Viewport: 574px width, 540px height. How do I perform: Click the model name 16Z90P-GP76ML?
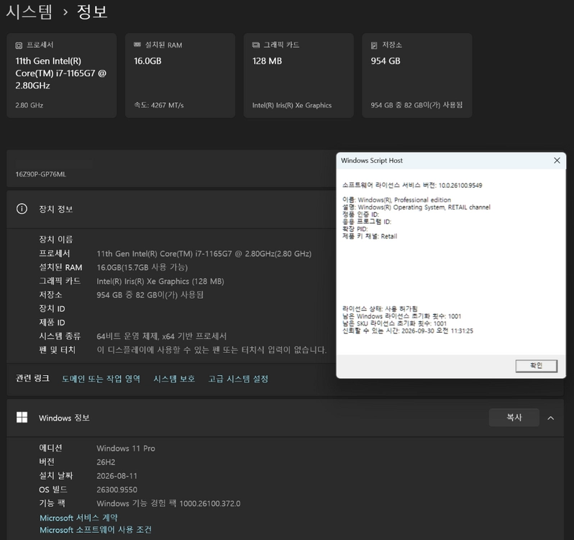pos(40,174)
